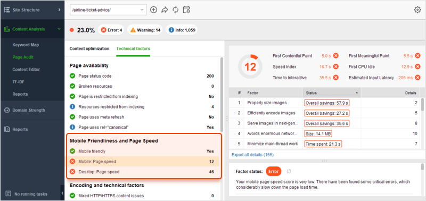
Task: Open Keyword Map in the sidebar
Action: tap(26, 45)
